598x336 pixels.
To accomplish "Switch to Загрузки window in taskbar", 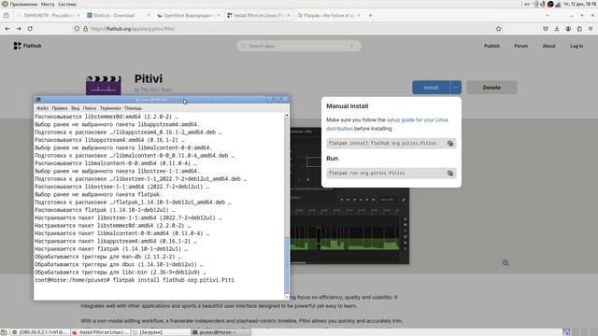I will click(160, 332).
